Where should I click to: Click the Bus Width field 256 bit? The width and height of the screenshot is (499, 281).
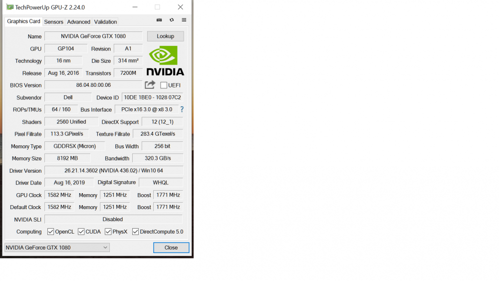[163, 146]
